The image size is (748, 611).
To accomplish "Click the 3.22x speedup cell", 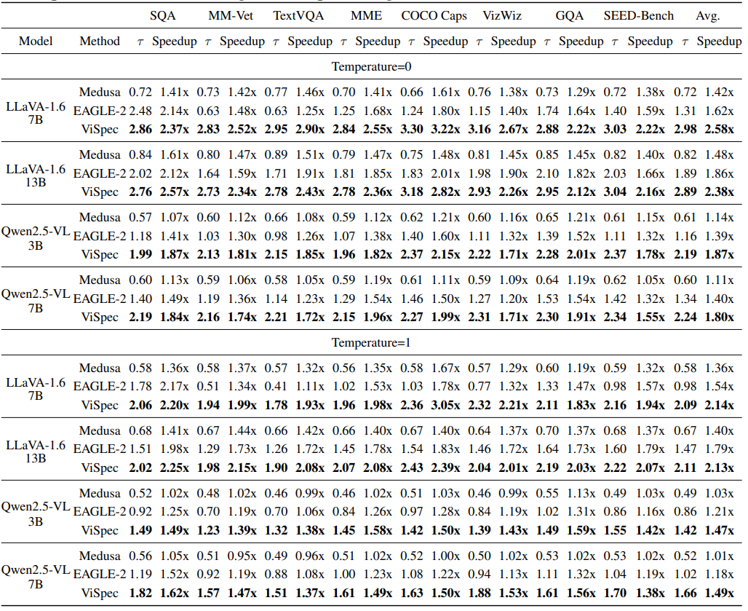I will point(447,129).
